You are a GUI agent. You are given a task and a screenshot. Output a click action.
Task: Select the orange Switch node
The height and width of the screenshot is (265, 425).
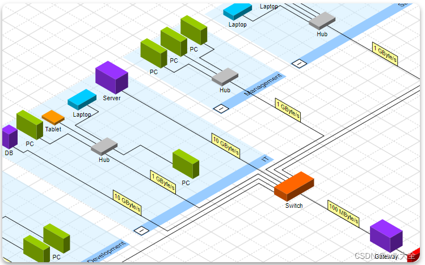(x=294, y=186)
